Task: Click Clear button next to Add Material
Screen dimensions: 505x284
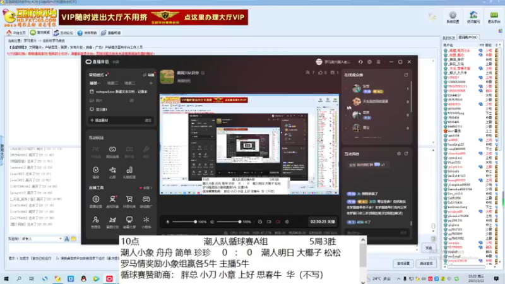Action: 148,120
